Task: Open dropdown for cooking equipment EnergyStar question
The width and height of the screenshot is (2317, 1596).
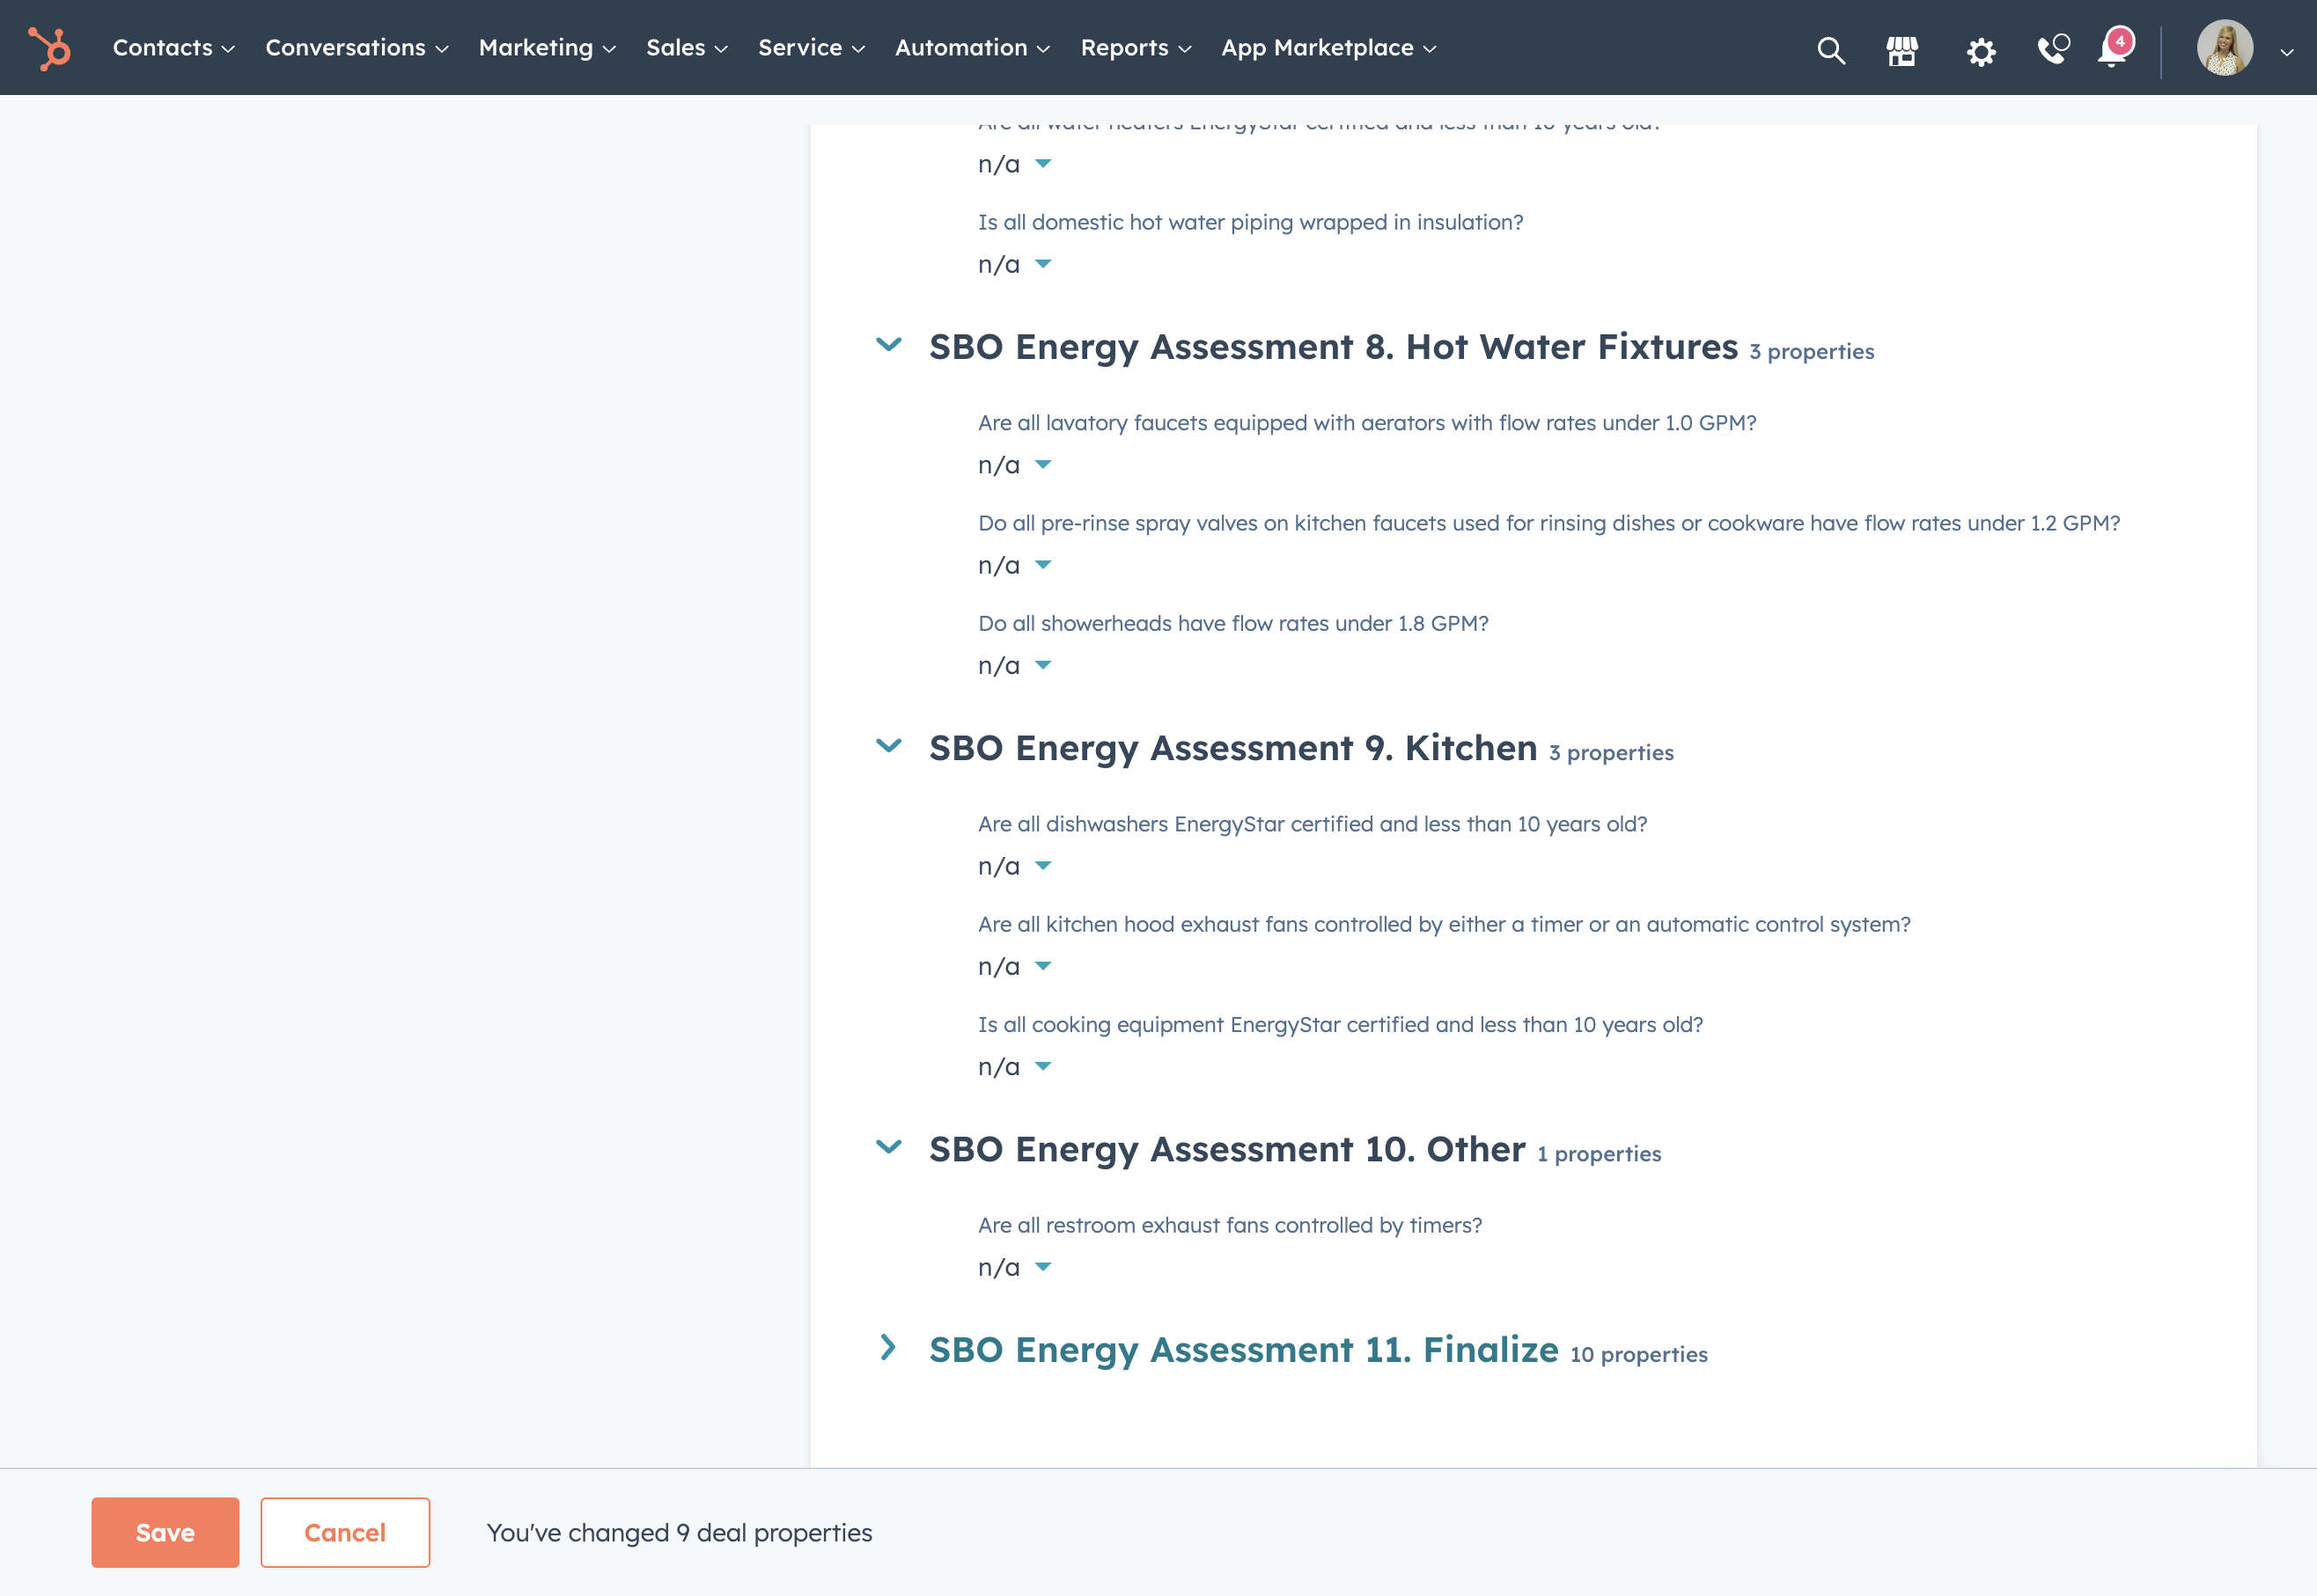Action: pos(1014,1066)
